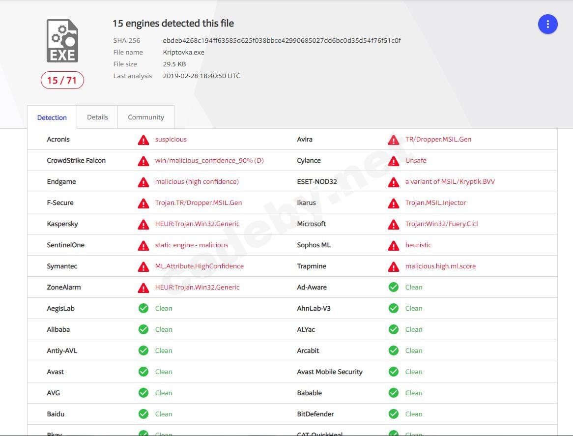
Task: Click the Trojan.MSIL.Injector result for Ikarus
Action: [435, 203]
